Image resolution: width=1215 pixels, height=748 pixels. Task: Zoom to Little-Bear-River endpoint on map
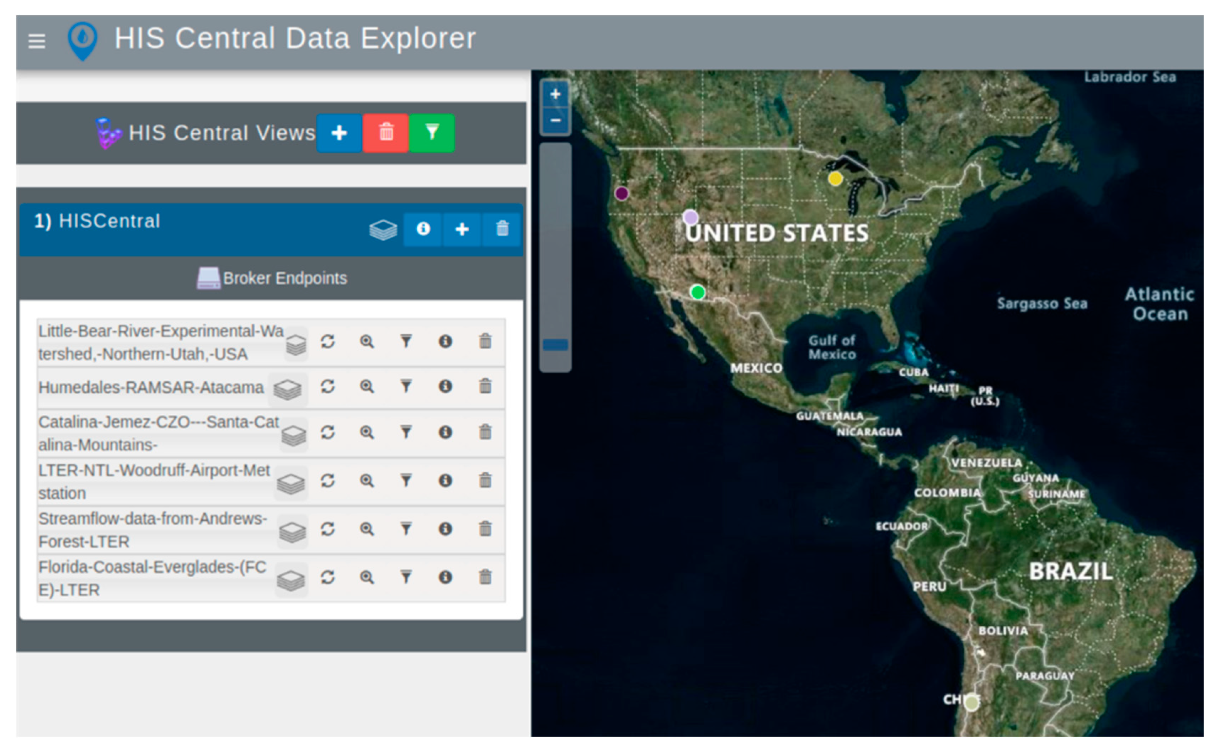coord(367,342)
